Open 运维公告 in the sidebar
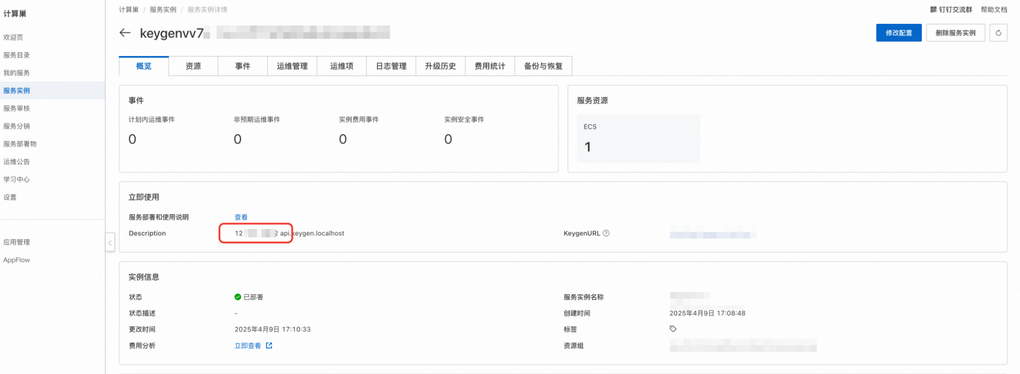The image size is (1020, 374). click(x=16, y=161)
